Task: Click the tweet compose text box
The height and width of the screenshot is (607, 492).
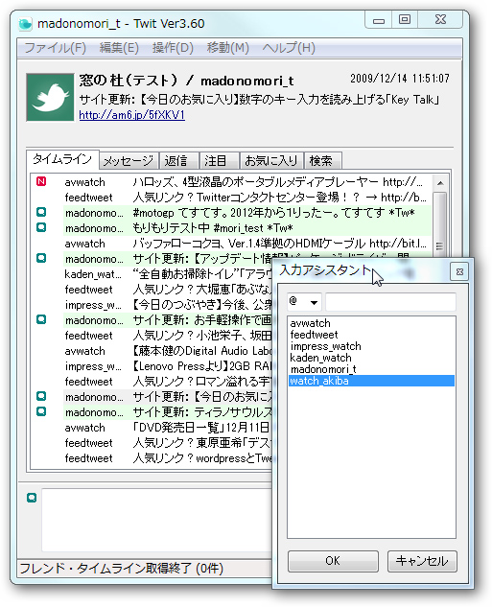Action: coord(157,520)
